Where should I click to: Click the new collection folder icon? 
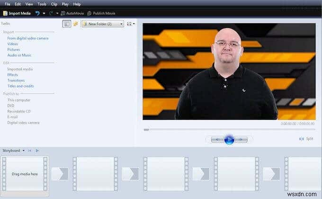click(76, 24)
